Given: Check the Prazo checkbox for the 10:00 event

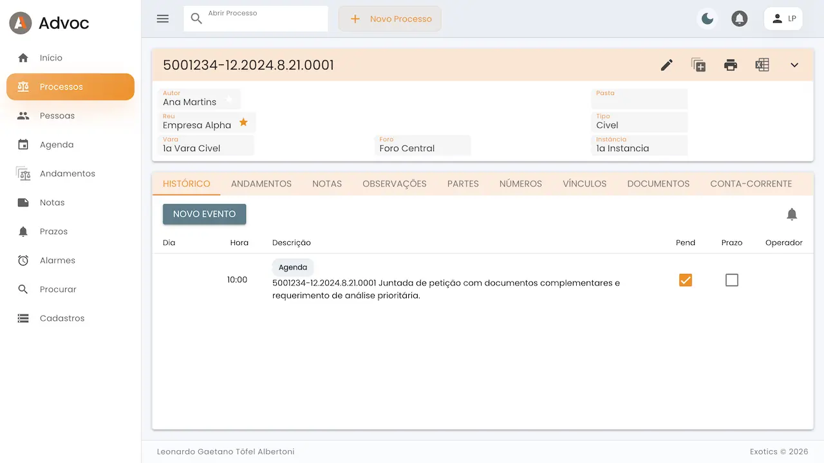Looking at the screenshot, I should (x=732, y=280).
